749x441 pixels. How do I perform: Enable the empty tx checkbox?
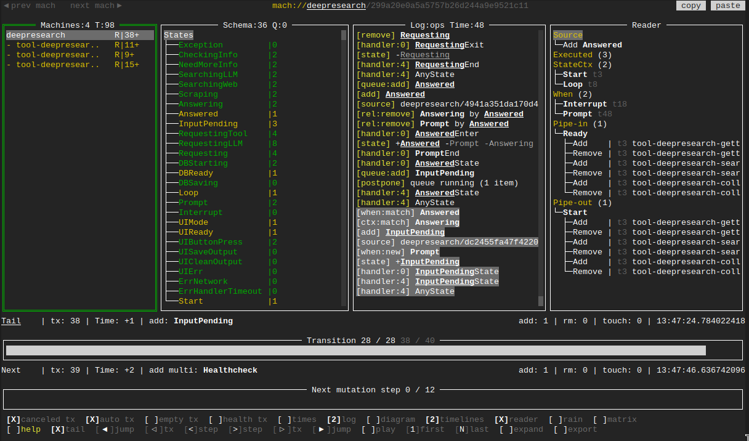[x=171, y=419]
